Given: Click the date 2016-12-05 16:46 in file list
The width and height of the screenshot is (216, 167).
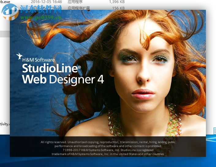Looking at the screenshot, I should click(x=47, y=2).
